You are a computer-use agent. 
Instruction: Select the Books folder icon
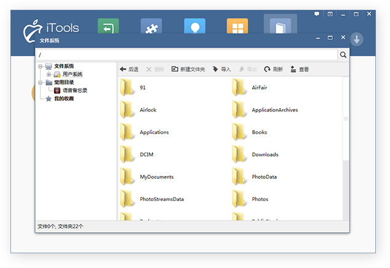coord(239,132)
